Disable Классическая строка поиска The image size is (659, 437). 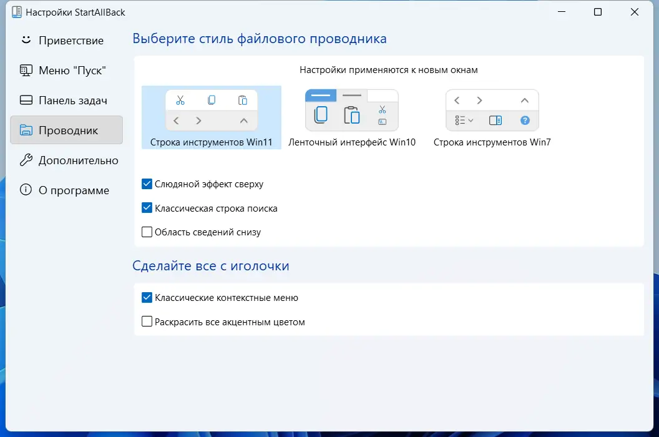[x=147, y=208]
